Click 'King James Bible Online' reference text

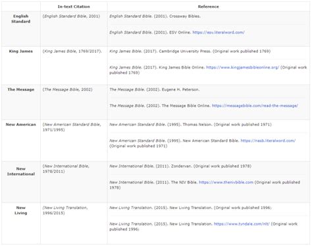coord(182,67)
